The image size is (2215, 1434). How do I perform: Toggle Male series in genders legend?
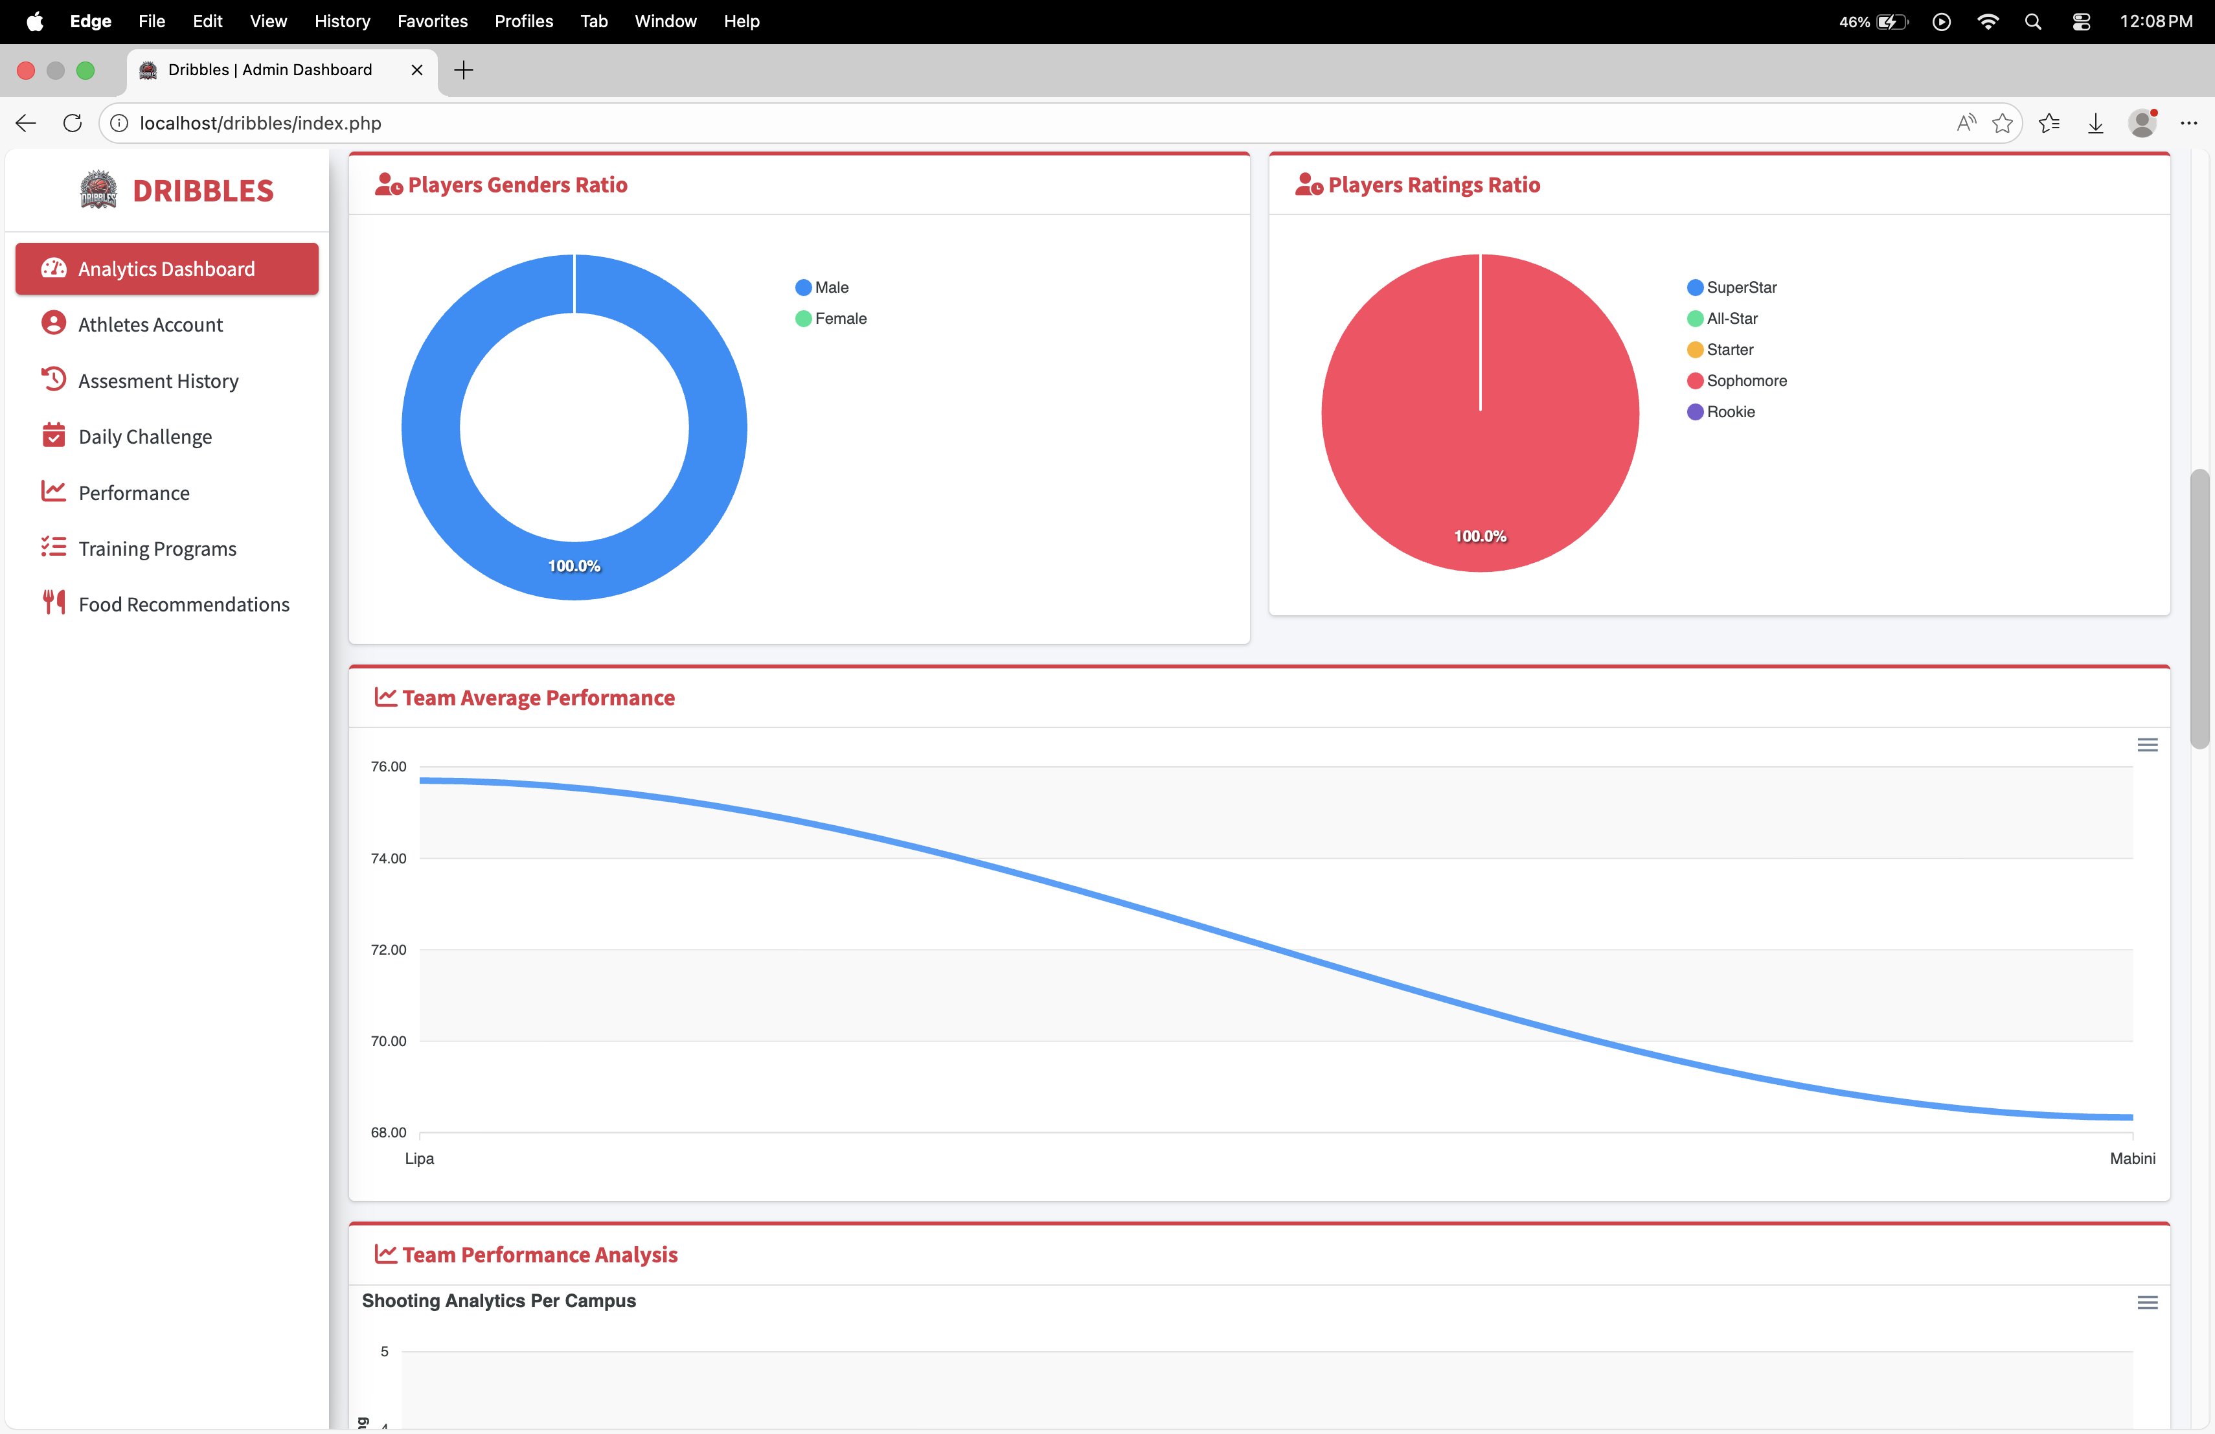pyautogui.click(x=823, y=288)
